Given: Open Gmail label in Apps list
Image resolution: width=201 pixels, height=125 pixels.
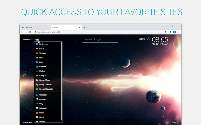Looking at the screenshot, I should [x=41, y=49].
